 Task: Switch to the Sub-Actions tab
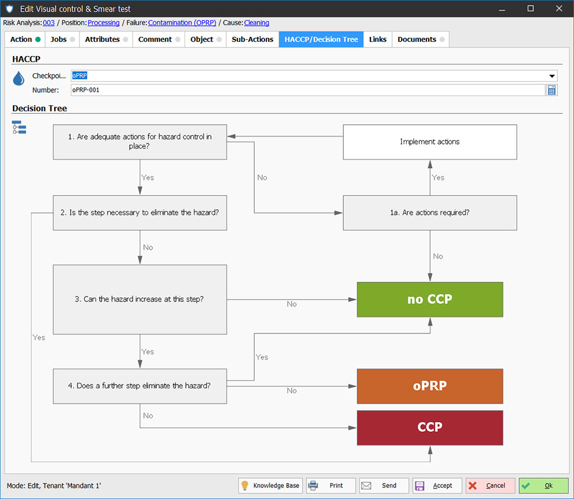pos(252,39)
